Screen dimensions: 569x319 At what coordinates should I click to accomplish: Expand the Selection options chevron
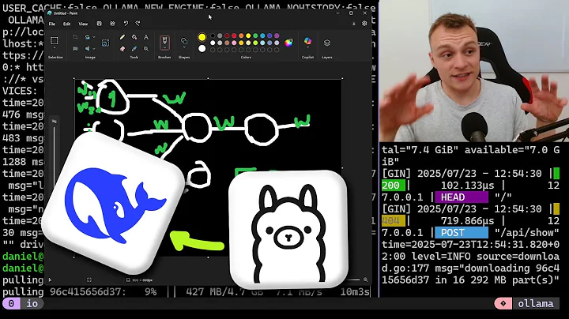pos(55,48)
